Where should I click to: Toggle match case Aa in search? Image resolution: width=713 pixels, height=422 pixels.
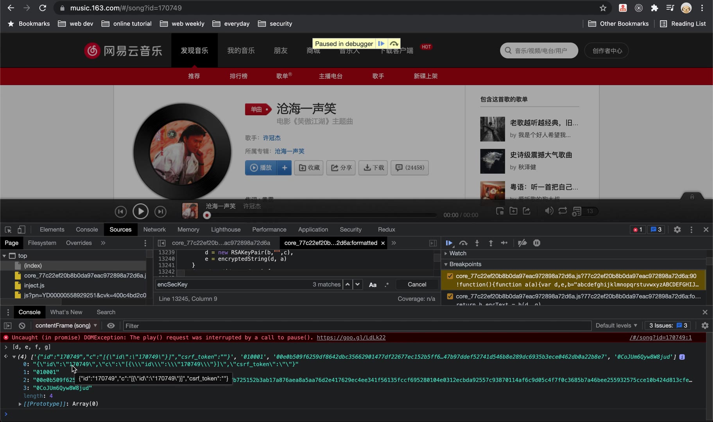tap(373, 285)
